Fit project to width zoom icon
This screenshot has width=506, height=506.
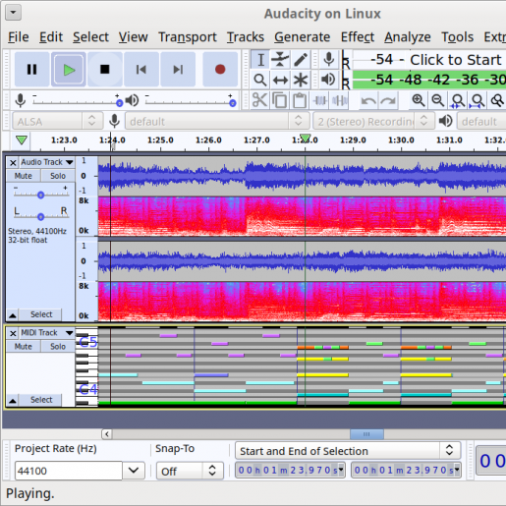(478, 100)
